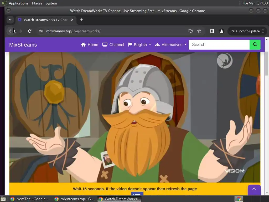Click the Chrome icon in bottom-right workspace switcher

pos(239,199)
